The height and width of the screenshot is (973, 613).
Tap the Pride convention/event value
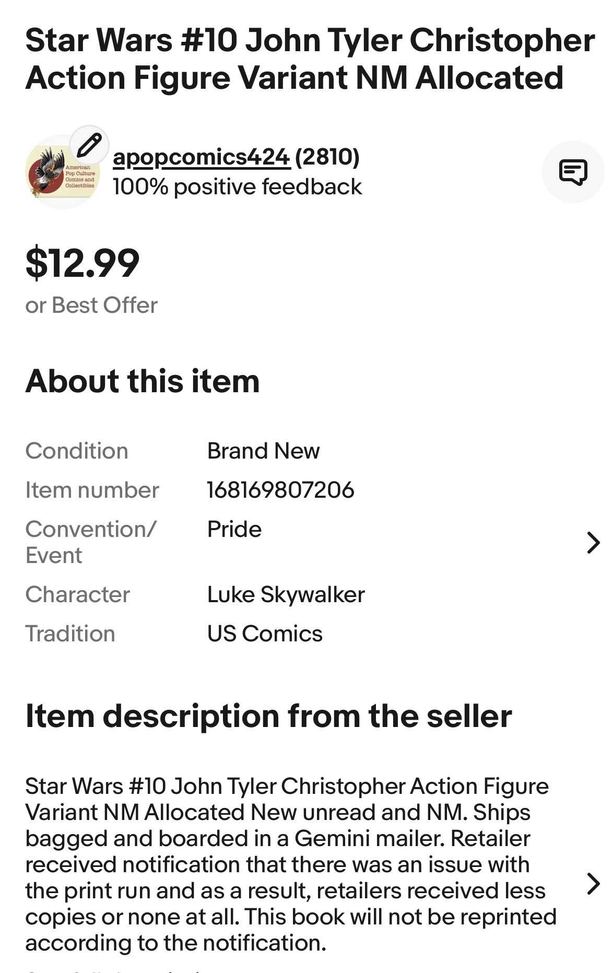(234, 529)
